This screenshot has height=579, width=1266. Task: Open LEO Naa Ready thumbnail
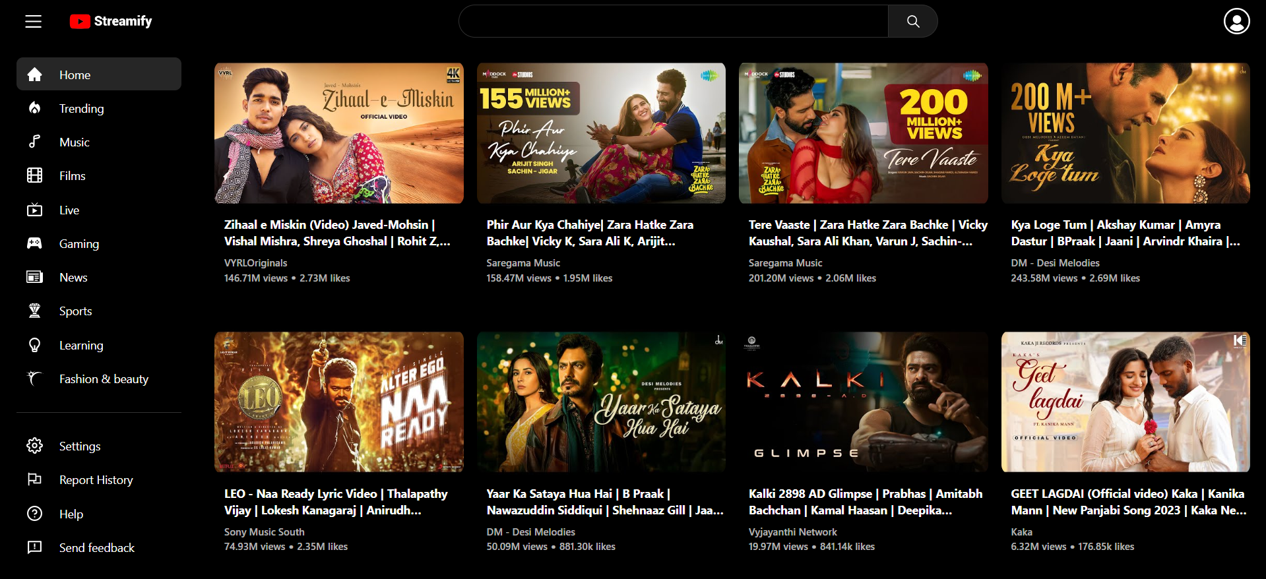click(339, 402)
